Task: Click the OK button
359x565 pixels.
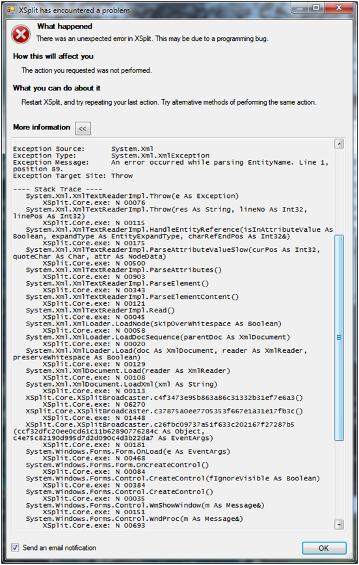Action: 324,548
